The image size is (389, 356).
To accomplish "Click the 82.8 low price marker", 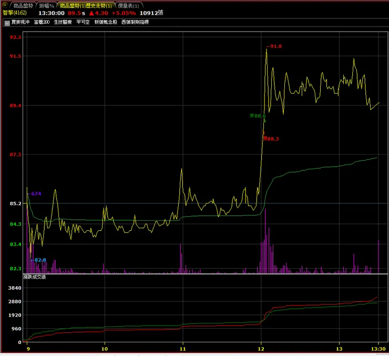I will 38,260.
